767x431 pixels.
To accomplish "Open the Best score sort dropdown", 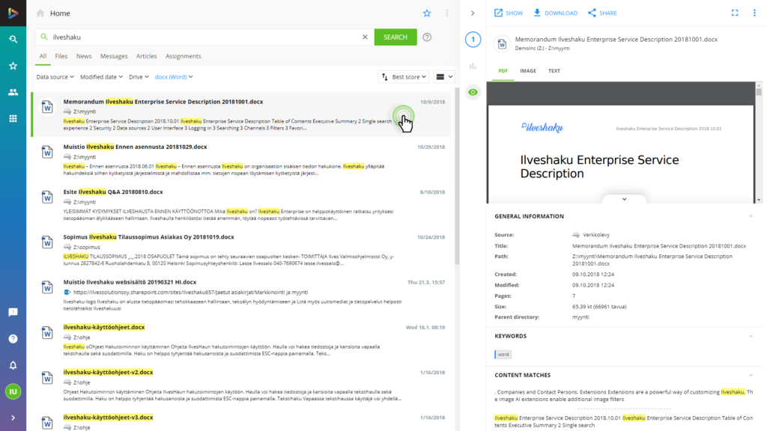I will click(x=404, y=77).
